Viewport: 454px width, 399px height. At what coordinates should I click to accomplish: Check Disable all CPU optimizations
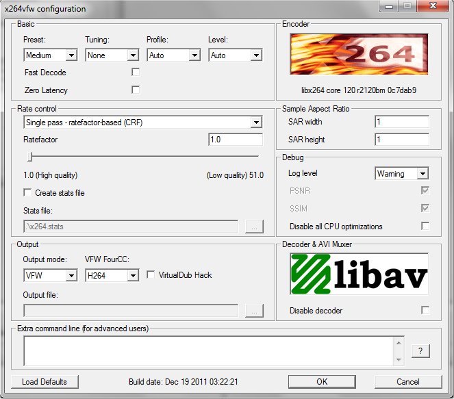click(x=425, y=226)
